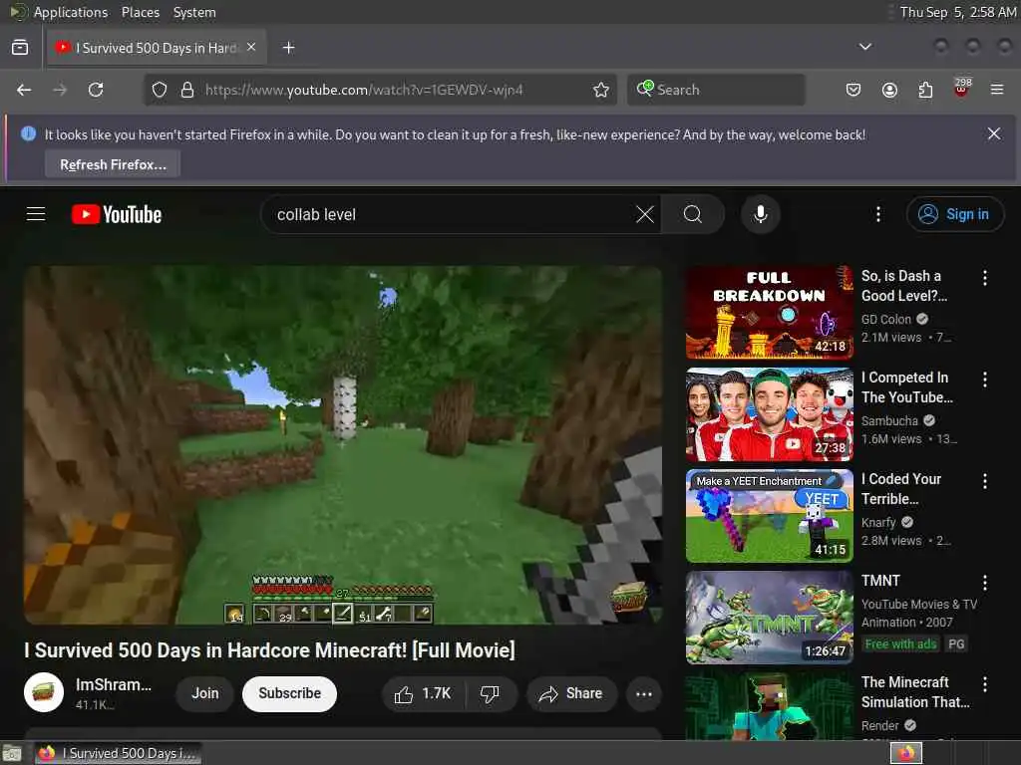Open the YouTube guide hamburger menu
This screenshot has width=1021, height=765.
tap(36, 214)
